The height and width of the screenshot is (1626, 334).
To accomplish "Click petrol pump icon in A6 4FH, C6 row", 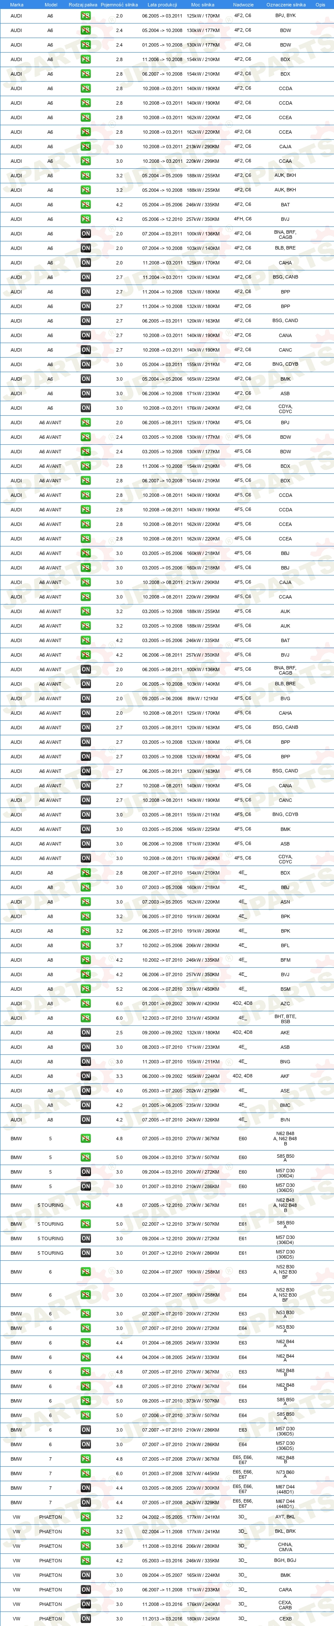I will pyautogui.click(x=85, y=219).
